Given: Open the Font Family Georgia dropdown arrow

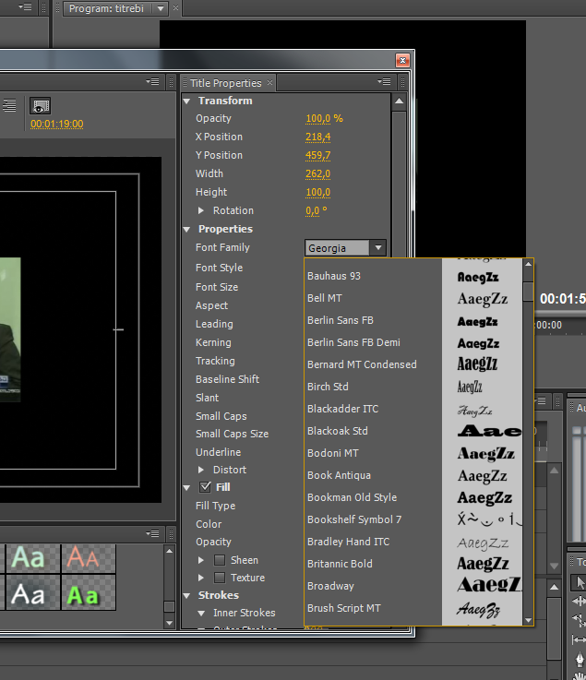Looking at the screenshot, I should (x=378, y=248).
